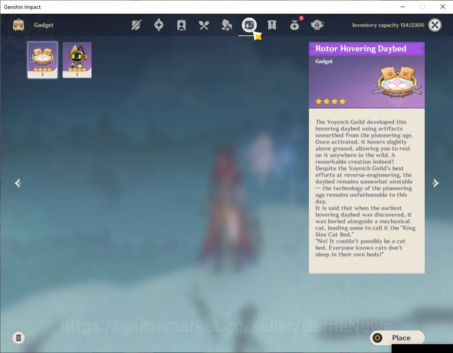Go to the next inventory category arrow
The width and height of the screenshot is (453, 353).
[x=435, y=183]
